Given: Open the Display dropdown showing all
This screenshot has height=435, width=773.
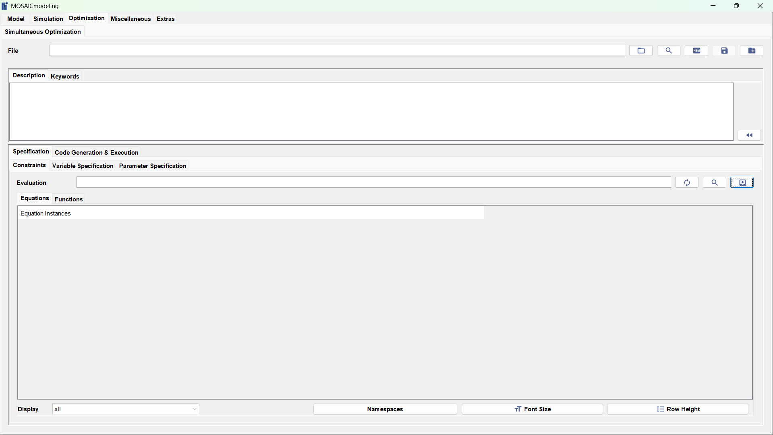Looking at the screenshot, I should coord(126,409).
